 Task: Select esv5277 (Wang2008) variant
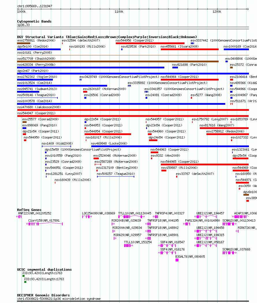(206, 95)
